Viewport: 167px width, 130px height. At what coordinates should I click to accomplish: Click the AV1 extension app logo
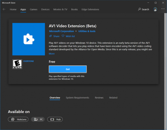(x=29, y=39)
